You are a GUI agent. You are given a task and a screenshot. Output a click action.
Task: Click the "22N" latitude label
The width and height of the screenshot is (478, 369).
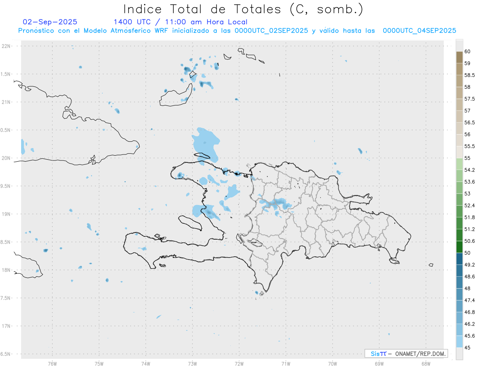(6, 46)
